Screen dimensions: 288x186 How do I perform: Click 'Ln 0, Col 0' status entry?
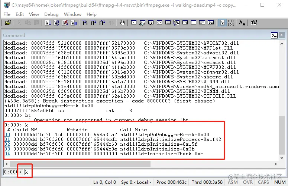point(104,182)
